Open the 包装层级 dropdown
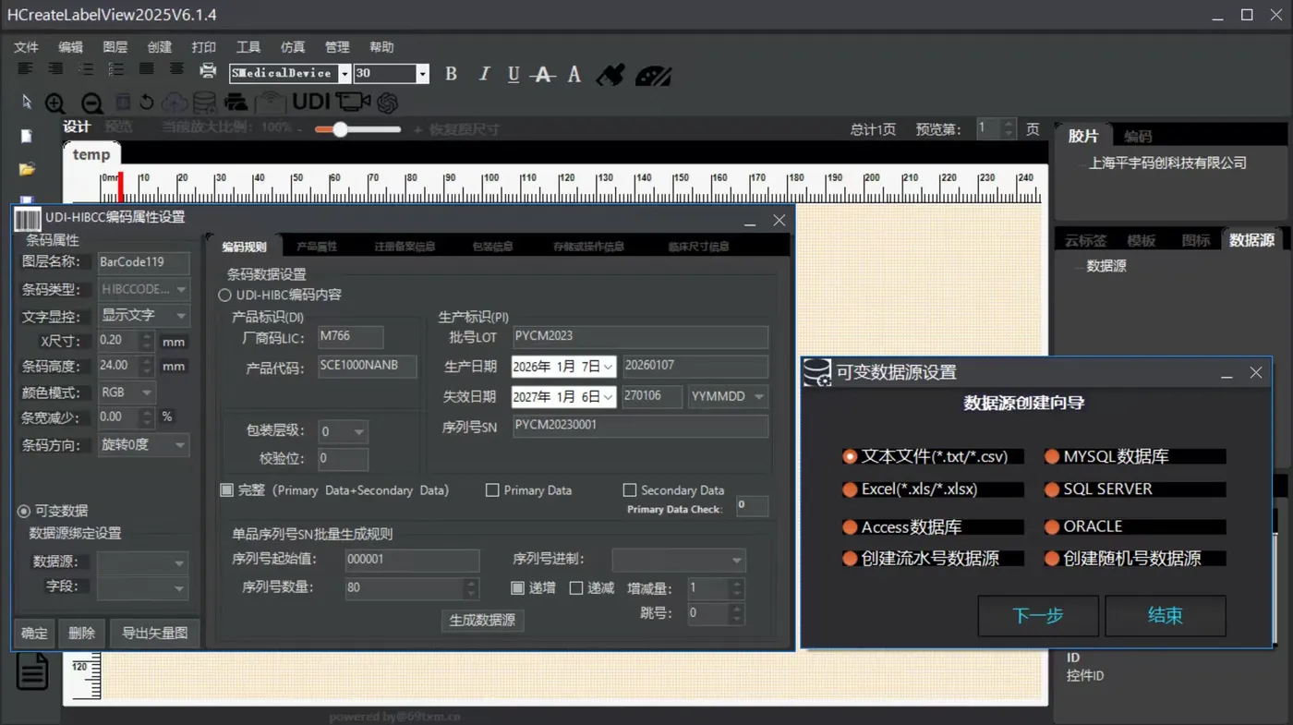 (343, 431)
